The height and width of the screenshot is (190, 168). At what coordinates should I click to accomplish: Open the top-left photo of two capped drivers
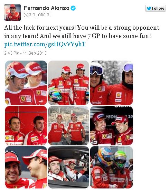point(26,83)
